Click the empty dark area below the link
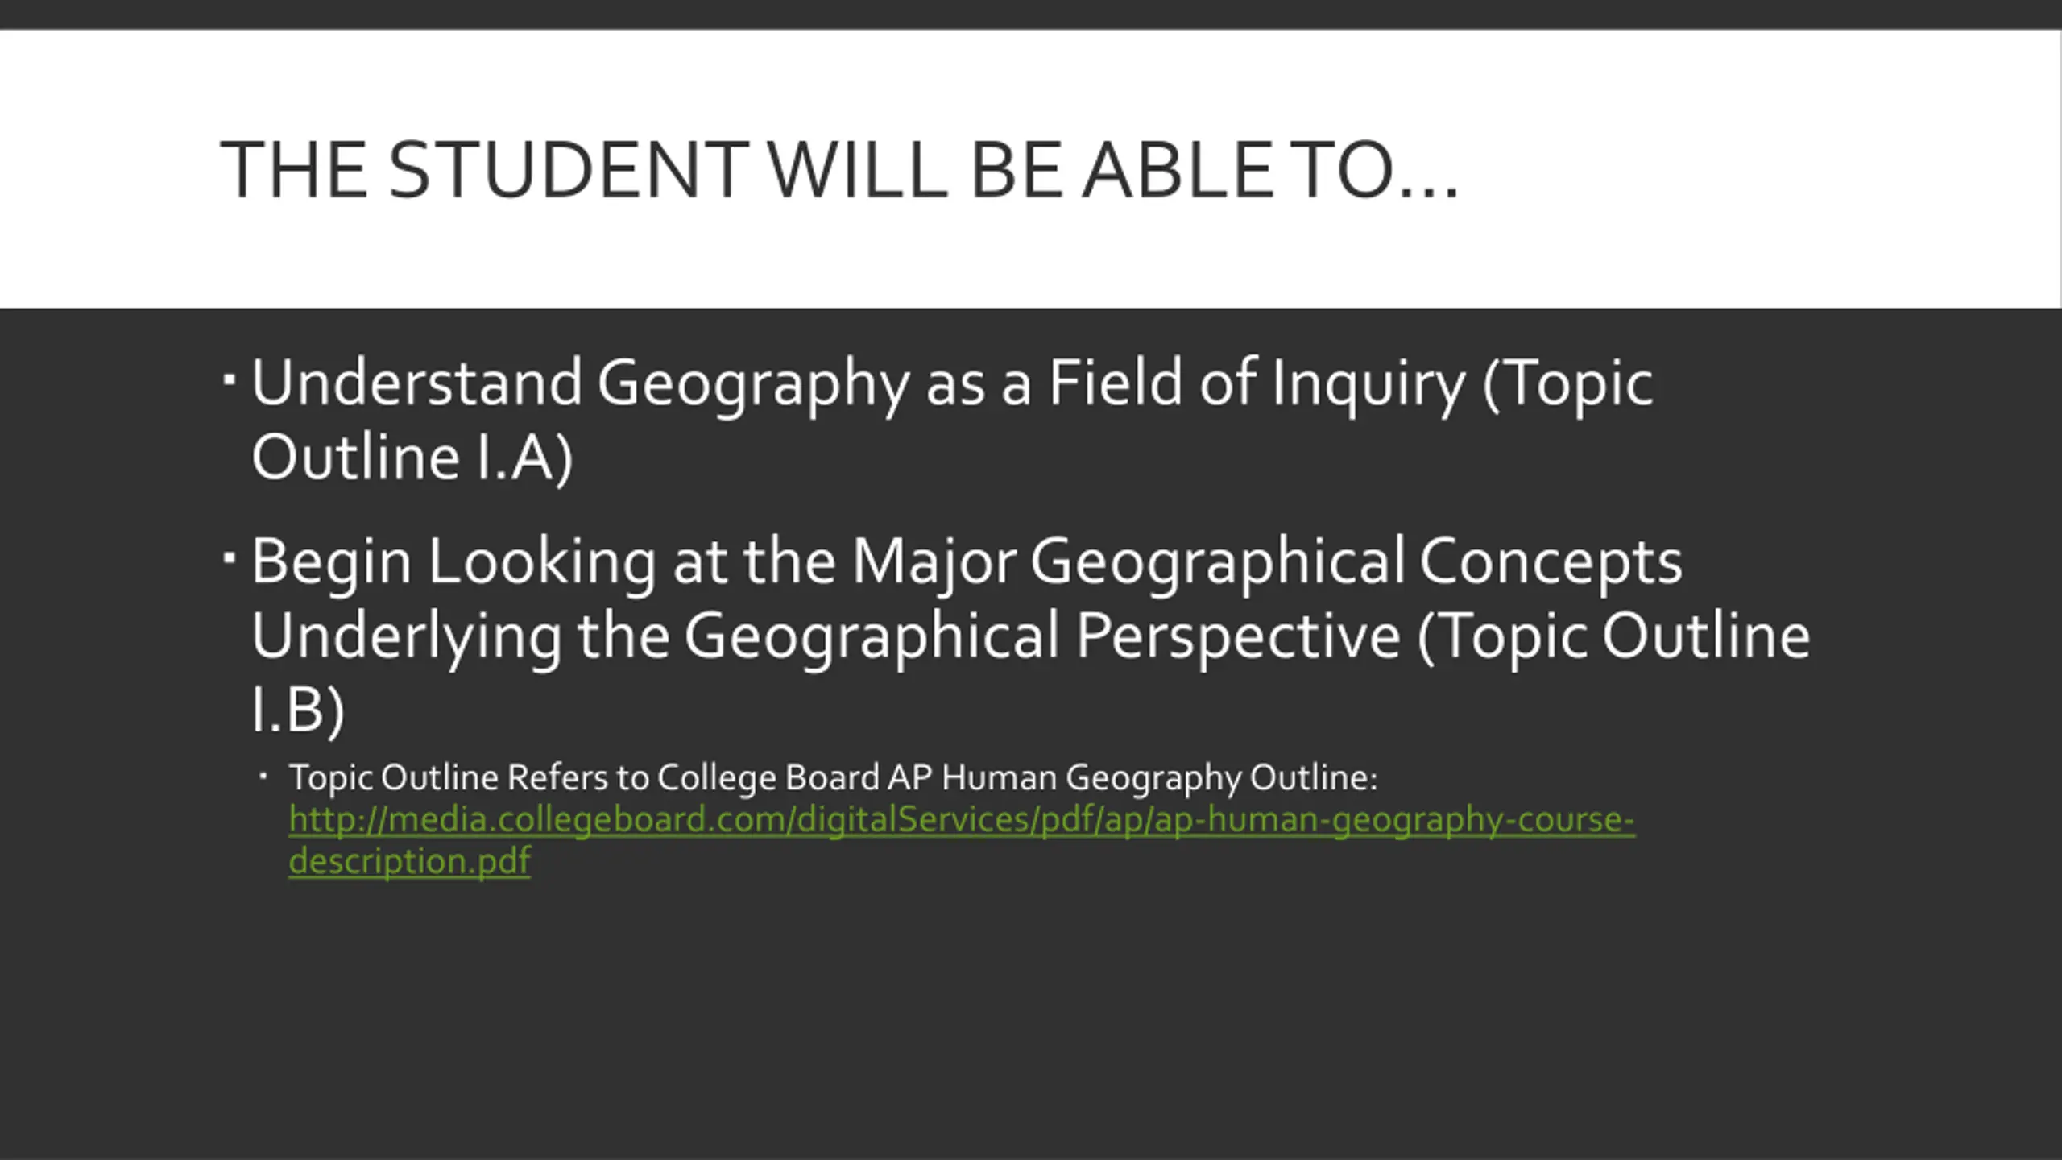Viewport: 2062px width, 1160px height. (x=1031, y=1015)
